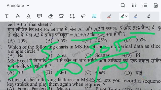Viewport: 161px width, 90px height.
Task: Click the option 'Macro'
Action: [63, 88]
